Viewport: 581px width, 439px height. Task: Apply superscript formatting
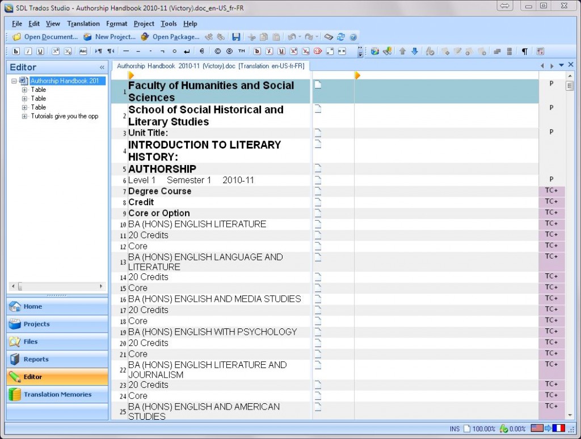click(x=56, y=52)
